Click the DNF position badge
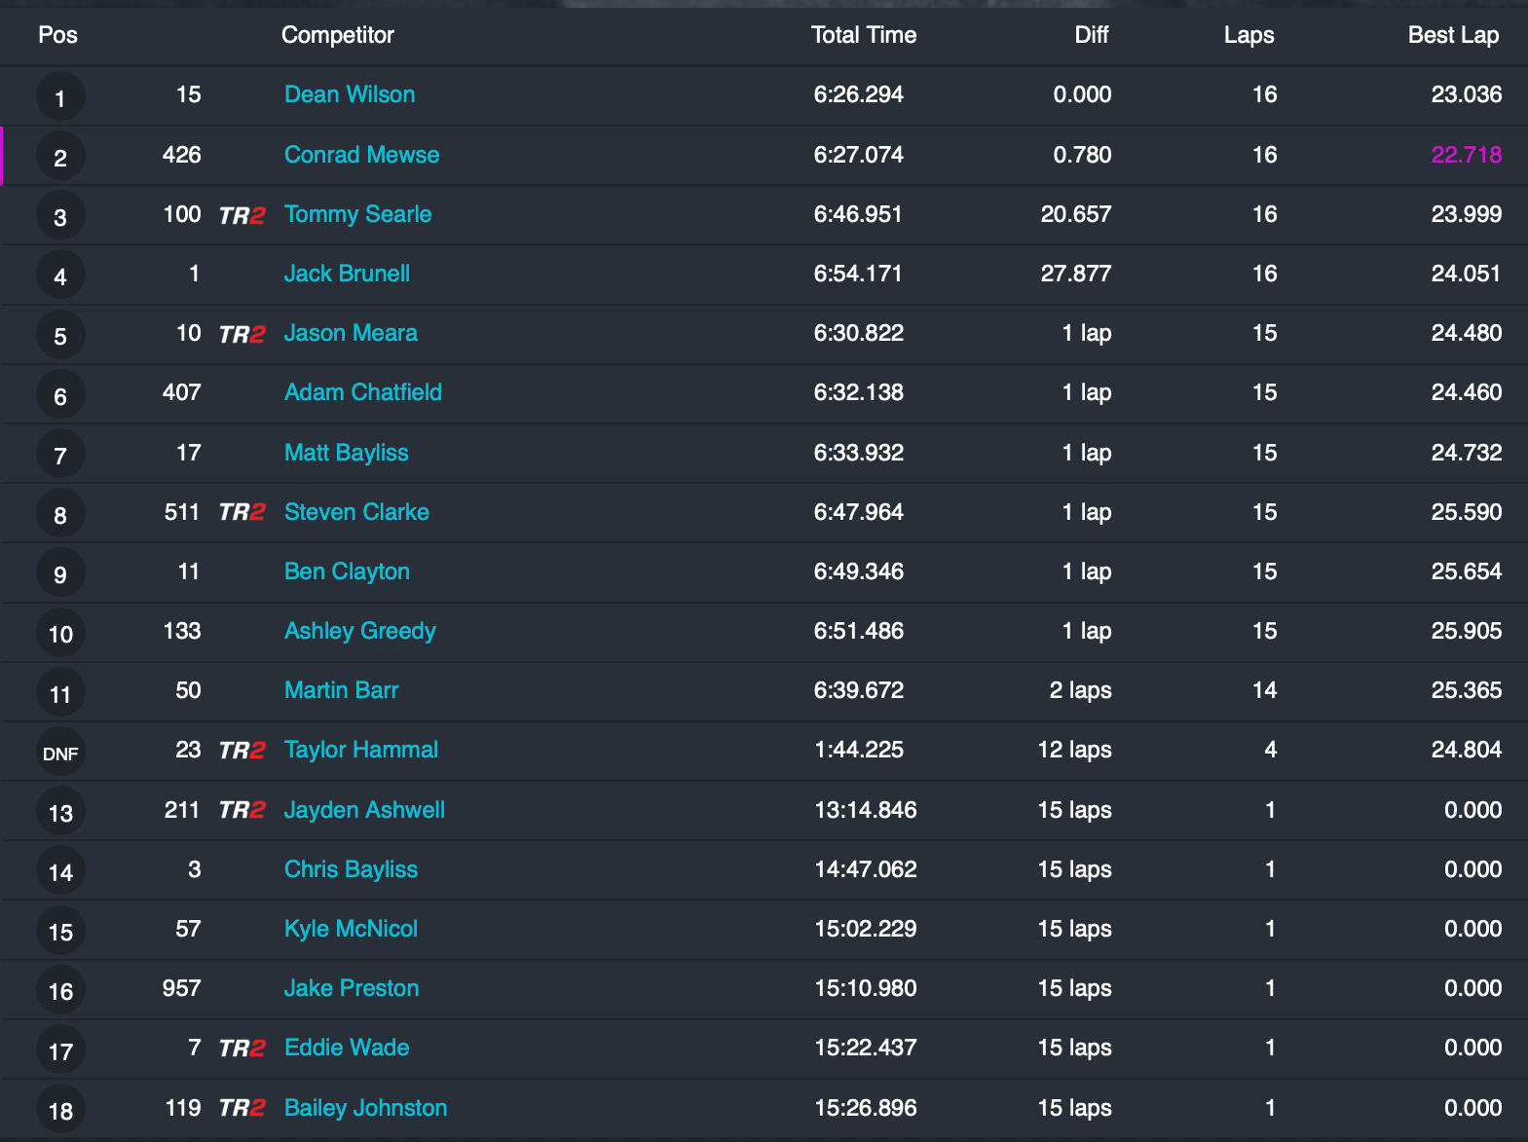The image size is (1528, 1142). point(60,753)
